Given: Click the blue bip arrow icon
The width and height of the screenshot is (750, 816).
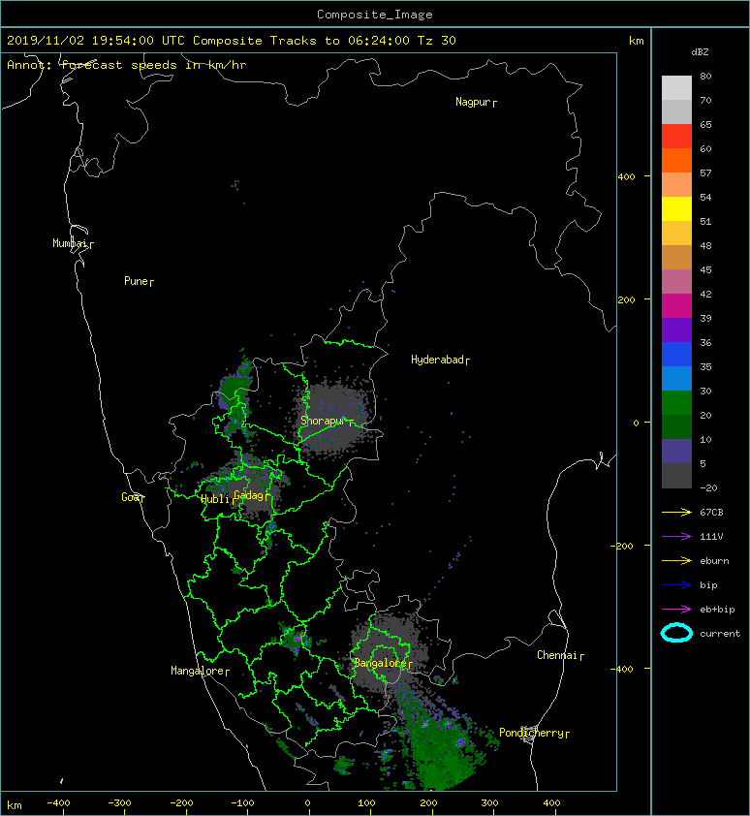Looking at the screenshot, I should pyautogui.click(x=676, y=585).
